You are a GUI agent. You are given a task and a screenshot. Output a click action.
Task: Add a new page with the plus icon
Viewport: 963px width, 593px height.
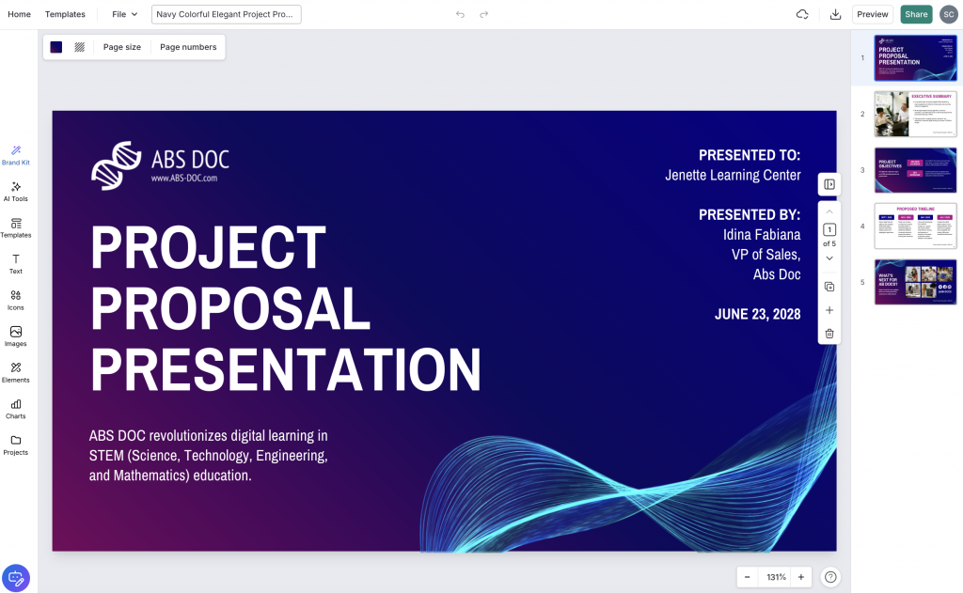(x=828, y=310)
